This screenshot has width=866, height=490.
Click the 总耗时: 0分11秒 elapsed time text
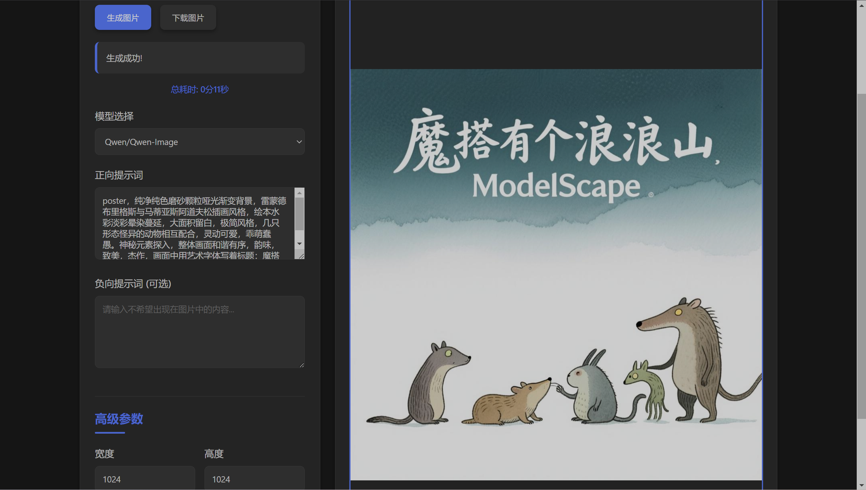(x=200, y=89)
